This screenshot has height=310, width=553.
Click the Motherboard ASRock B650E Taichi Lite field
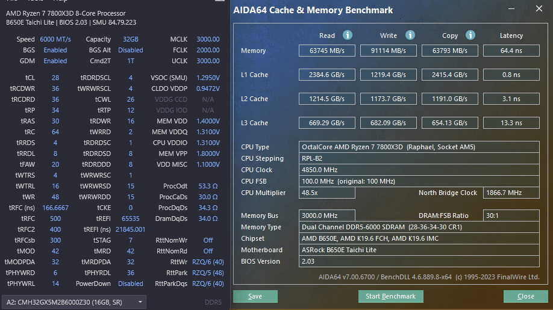[419, 250]
